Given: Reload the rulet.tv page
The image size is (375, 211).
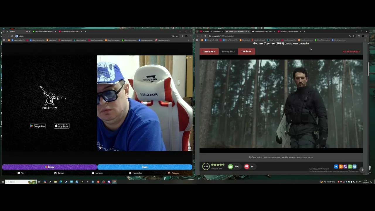Looking at the screenshot, I should pyautogui.click(x=12, y=36).
